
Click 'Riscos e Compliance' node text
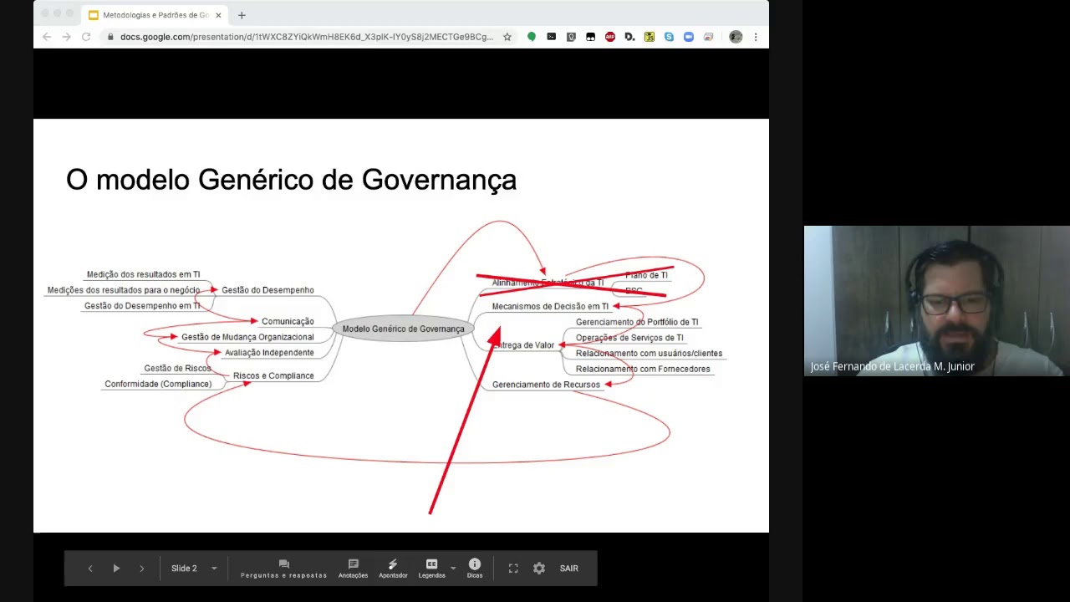(x=273, y=375)
